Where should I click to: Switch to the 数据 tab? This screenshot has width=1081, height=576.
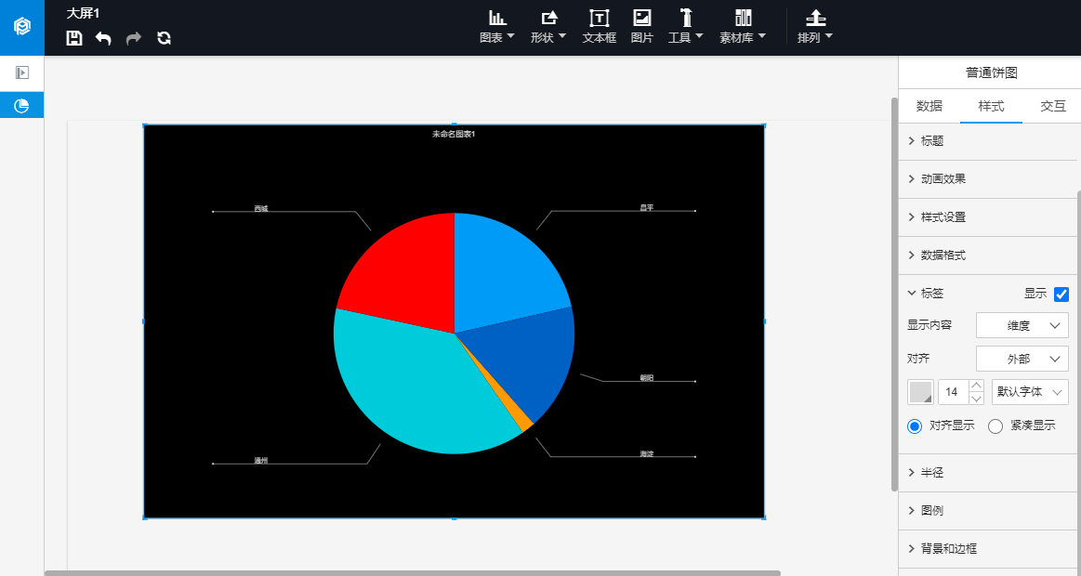click(x=929, y=106)
